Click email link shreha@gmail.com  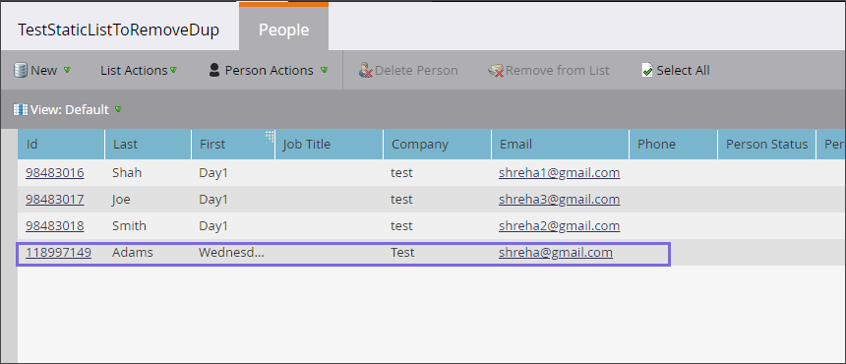(556, 253)
